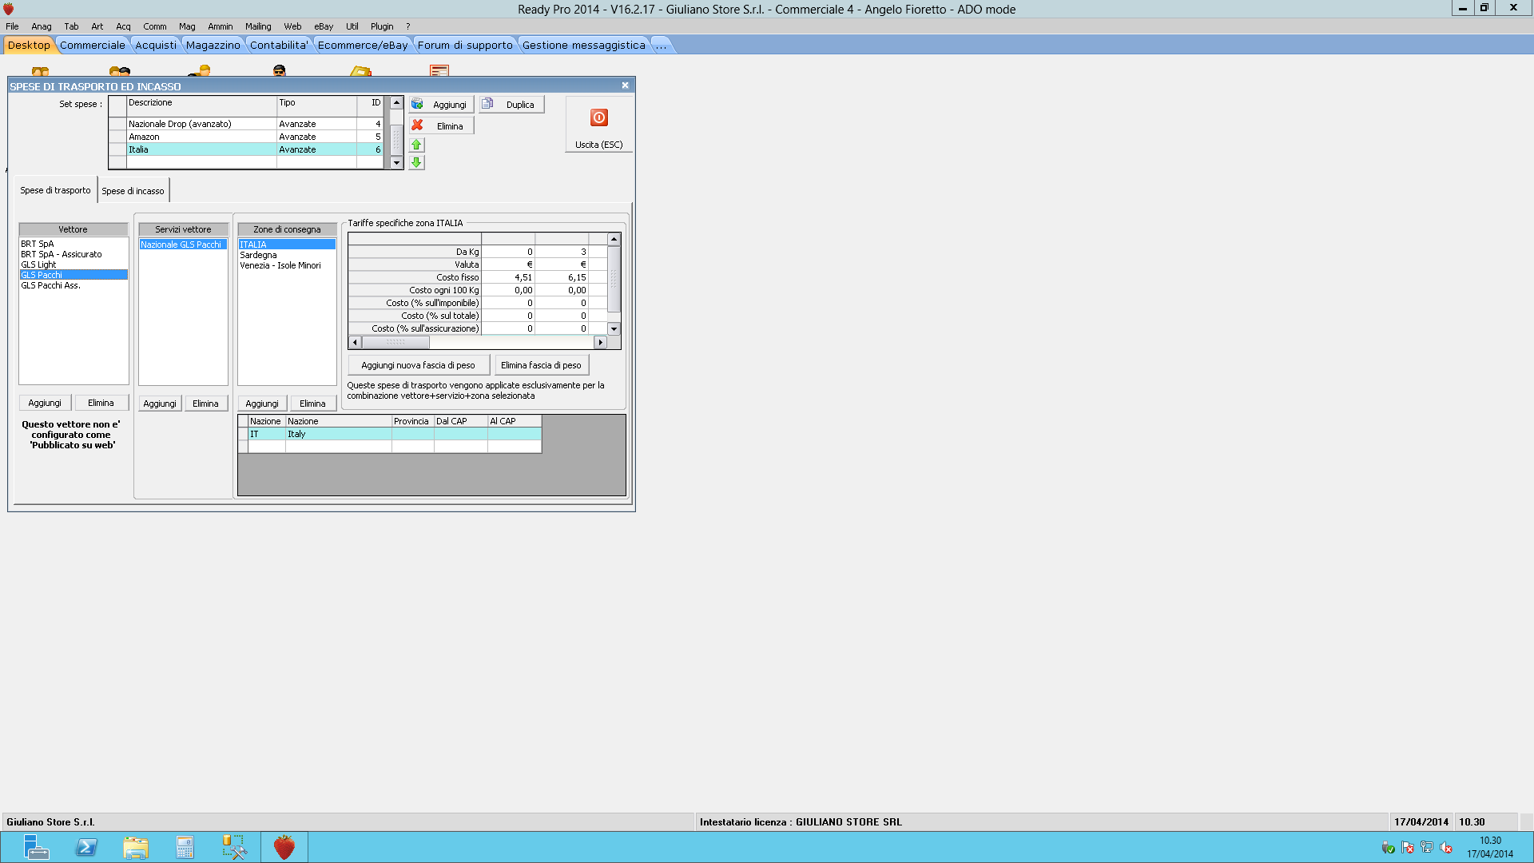Open Server Manager from taskbar
The width and height of the screenshot is (1534, 863).
[35, 847]
